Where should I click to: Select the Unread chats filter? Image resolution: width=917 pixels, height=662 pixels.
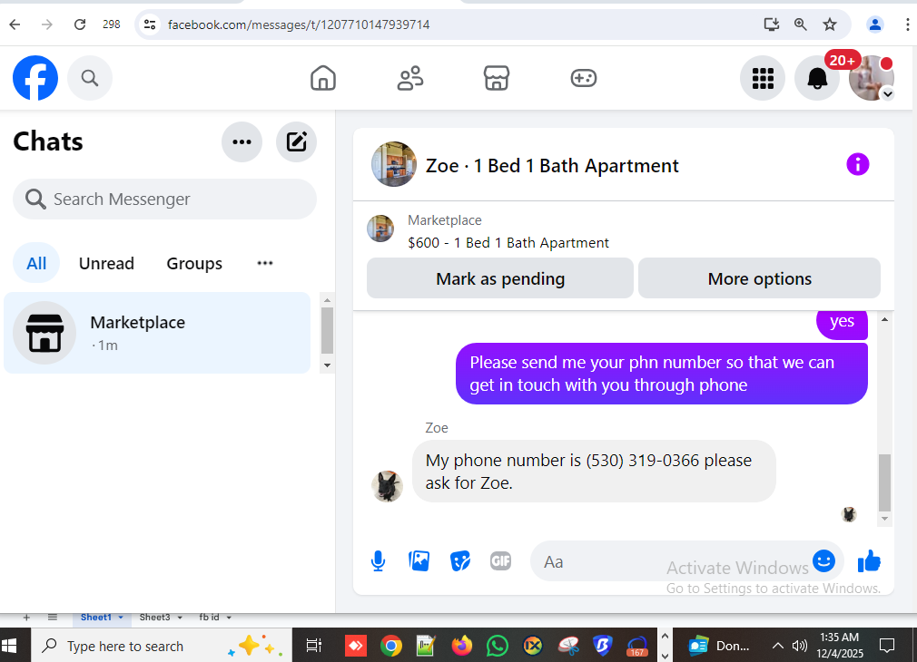106,264
